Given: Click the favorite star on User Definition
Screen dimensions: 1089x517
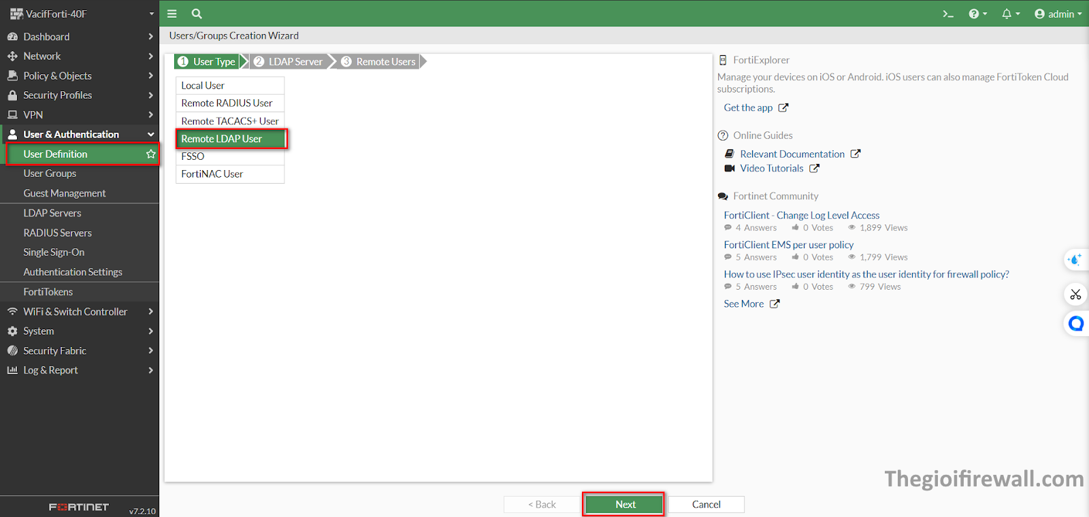Looking at the screenshot, I should [x=150, y=154].
